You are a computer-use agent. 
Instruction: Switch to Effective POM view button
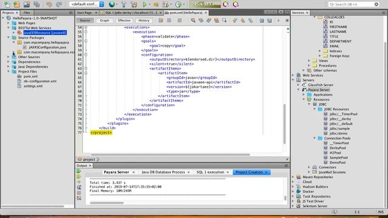pos(124,21)
